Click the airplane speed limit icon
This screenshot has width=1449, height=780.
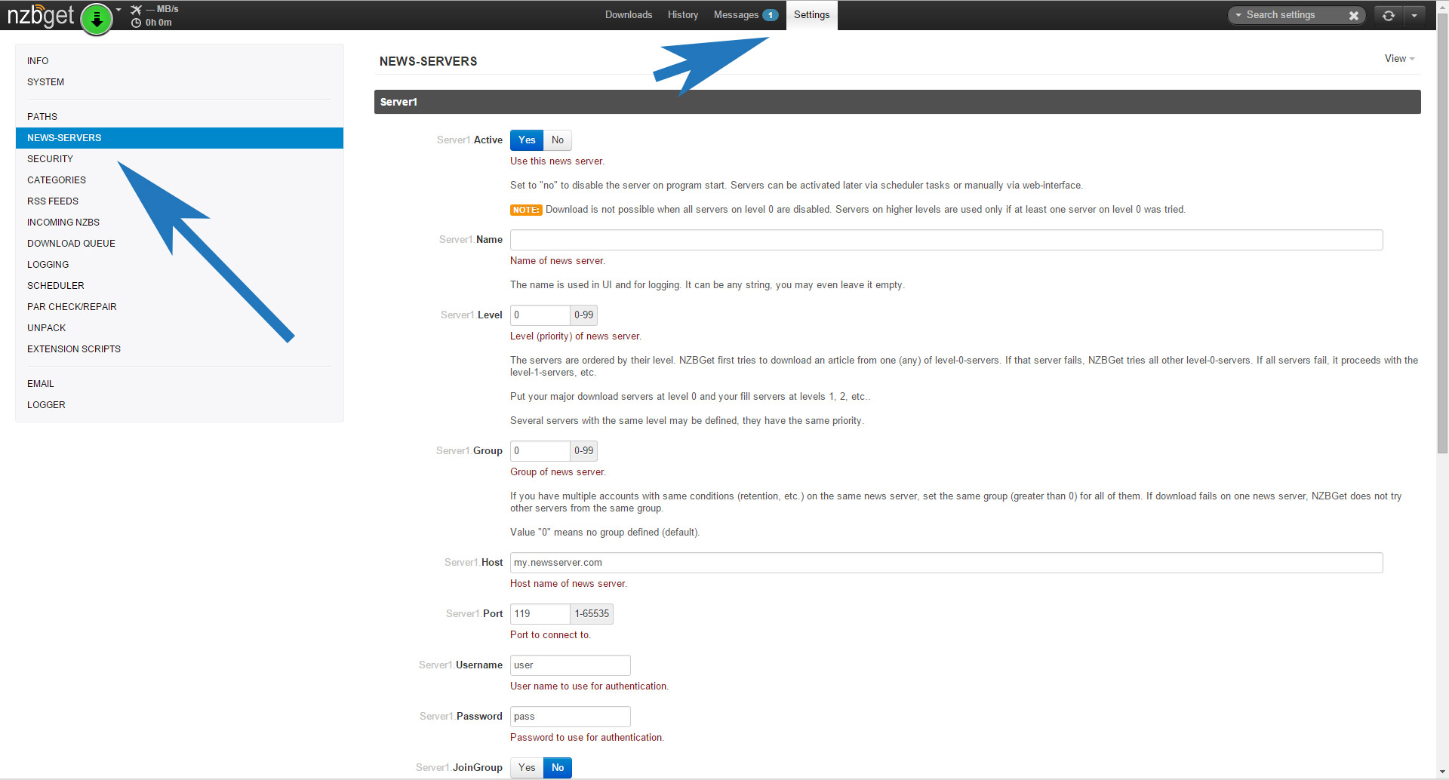point(136,9)
